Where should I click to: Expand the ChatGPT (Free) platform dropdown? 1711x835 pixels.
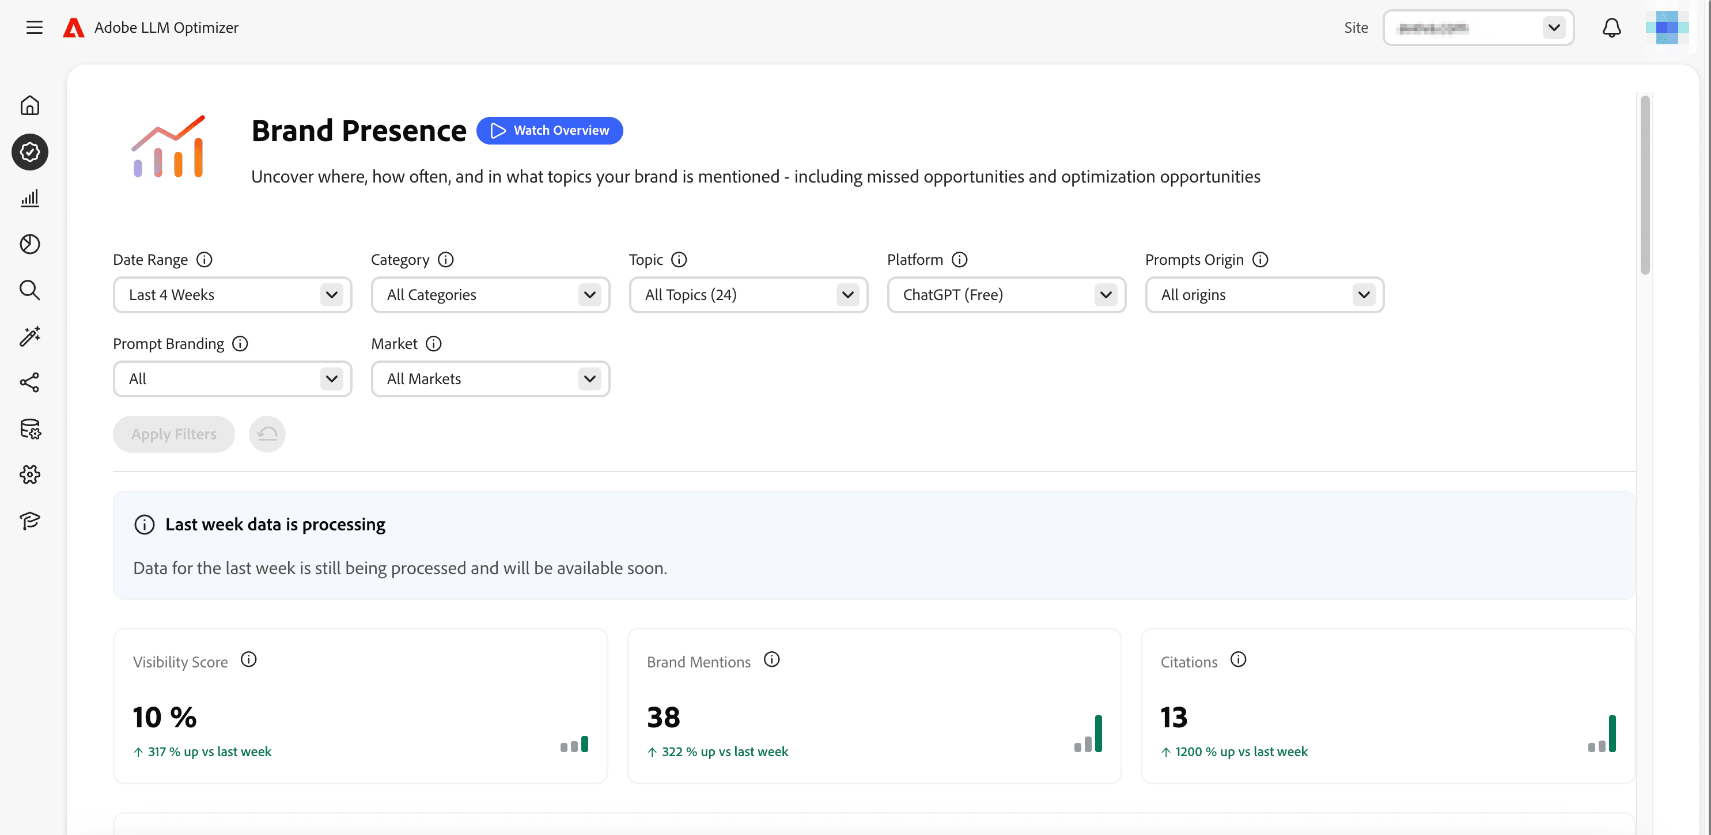(x=1006, y=295)
